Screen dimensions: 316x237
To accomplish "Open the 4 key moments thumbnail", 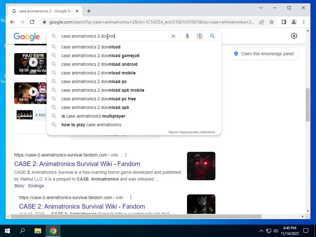I will pos(25,115).
